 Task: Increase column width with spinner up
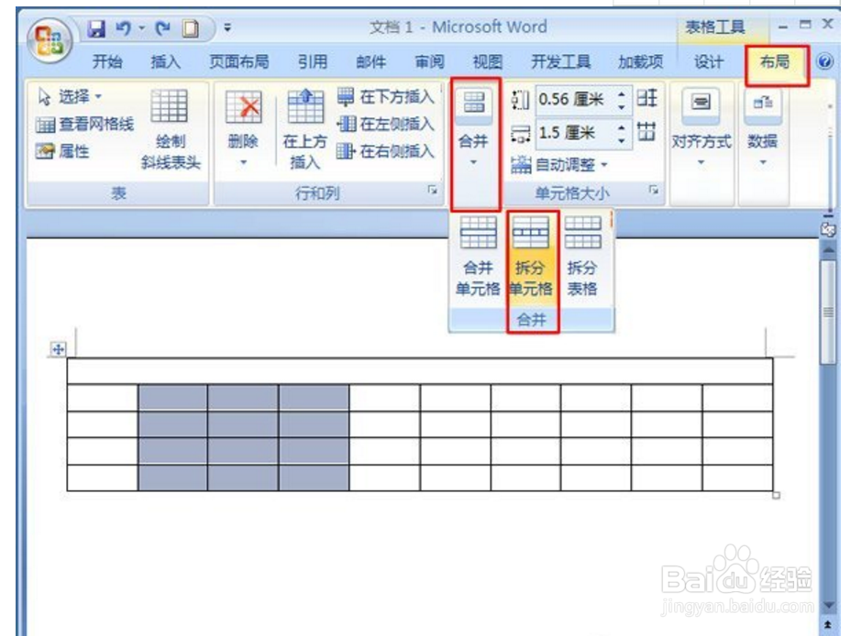[622, 127]
